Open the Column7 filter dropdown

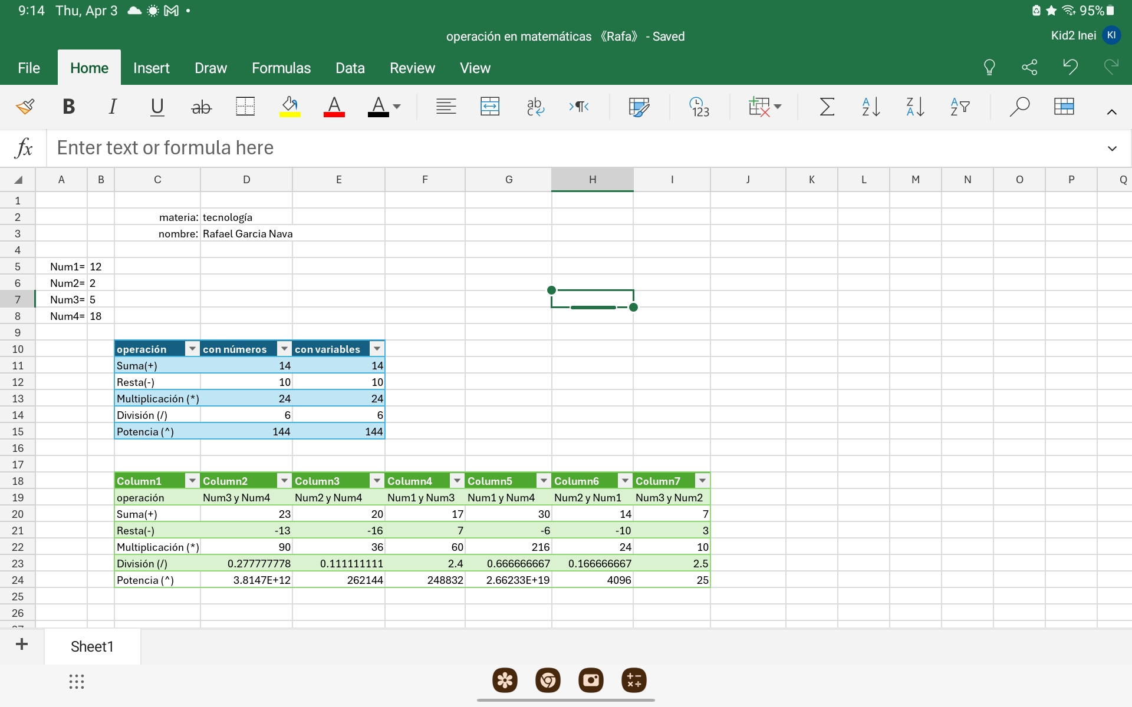(702, 481)
